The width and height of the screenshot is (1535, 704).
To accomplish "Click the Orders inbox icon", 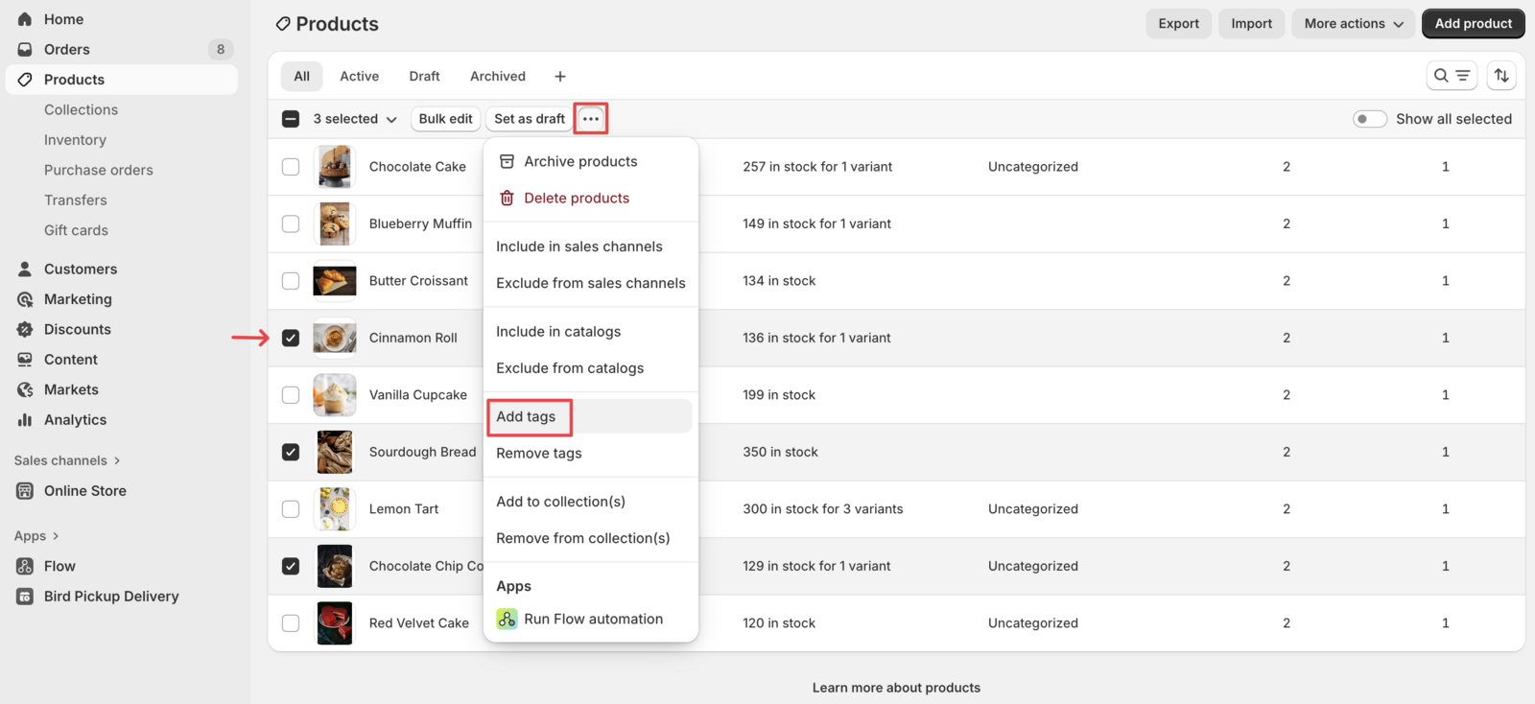I will click(25, 49).
